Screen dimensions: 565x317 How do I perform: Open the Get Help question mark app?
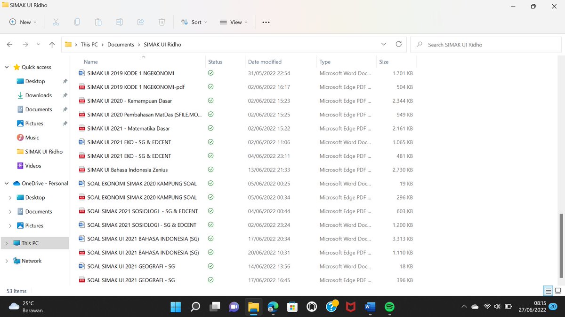click(331, 307)
